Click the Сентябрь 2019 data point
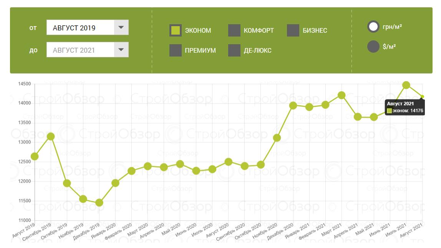 51,136
